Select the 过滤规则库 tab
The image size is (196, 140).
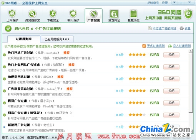(x=24, y=39)
